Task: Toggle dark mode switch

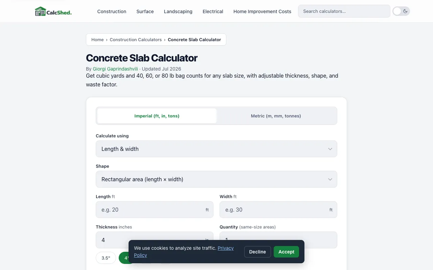Action: point(401,11)
